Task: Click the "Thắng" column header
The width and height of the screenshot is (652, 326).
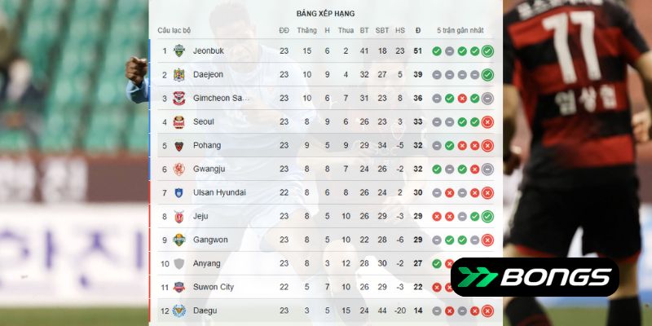Action: (x=306, y=31)
